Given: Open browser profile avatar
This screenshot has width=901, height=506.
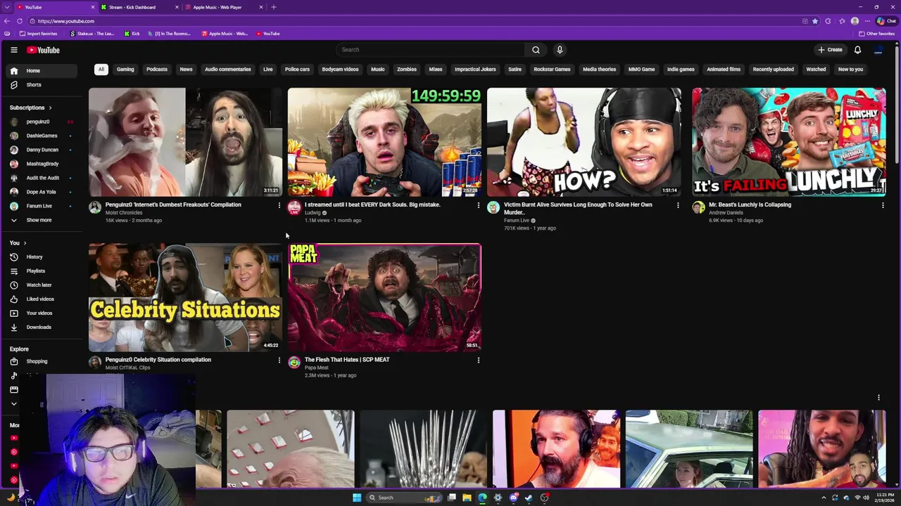Looking at the screenshot, I should tap(855, 21).
